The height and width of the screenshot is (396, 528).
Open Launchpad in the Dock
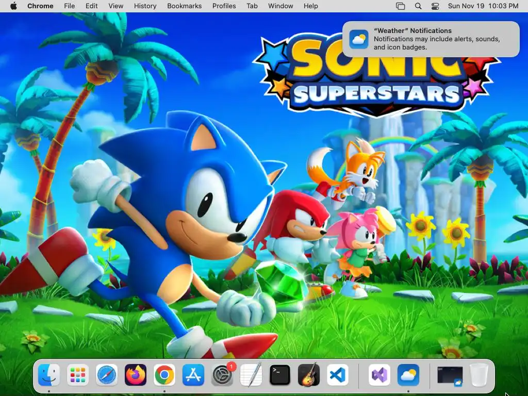[x=78, y=375]
